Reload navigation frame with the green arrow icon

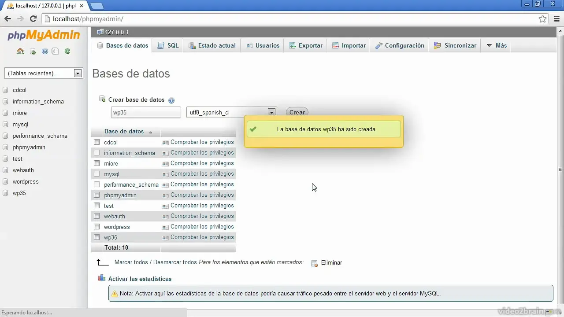[67, 52]
